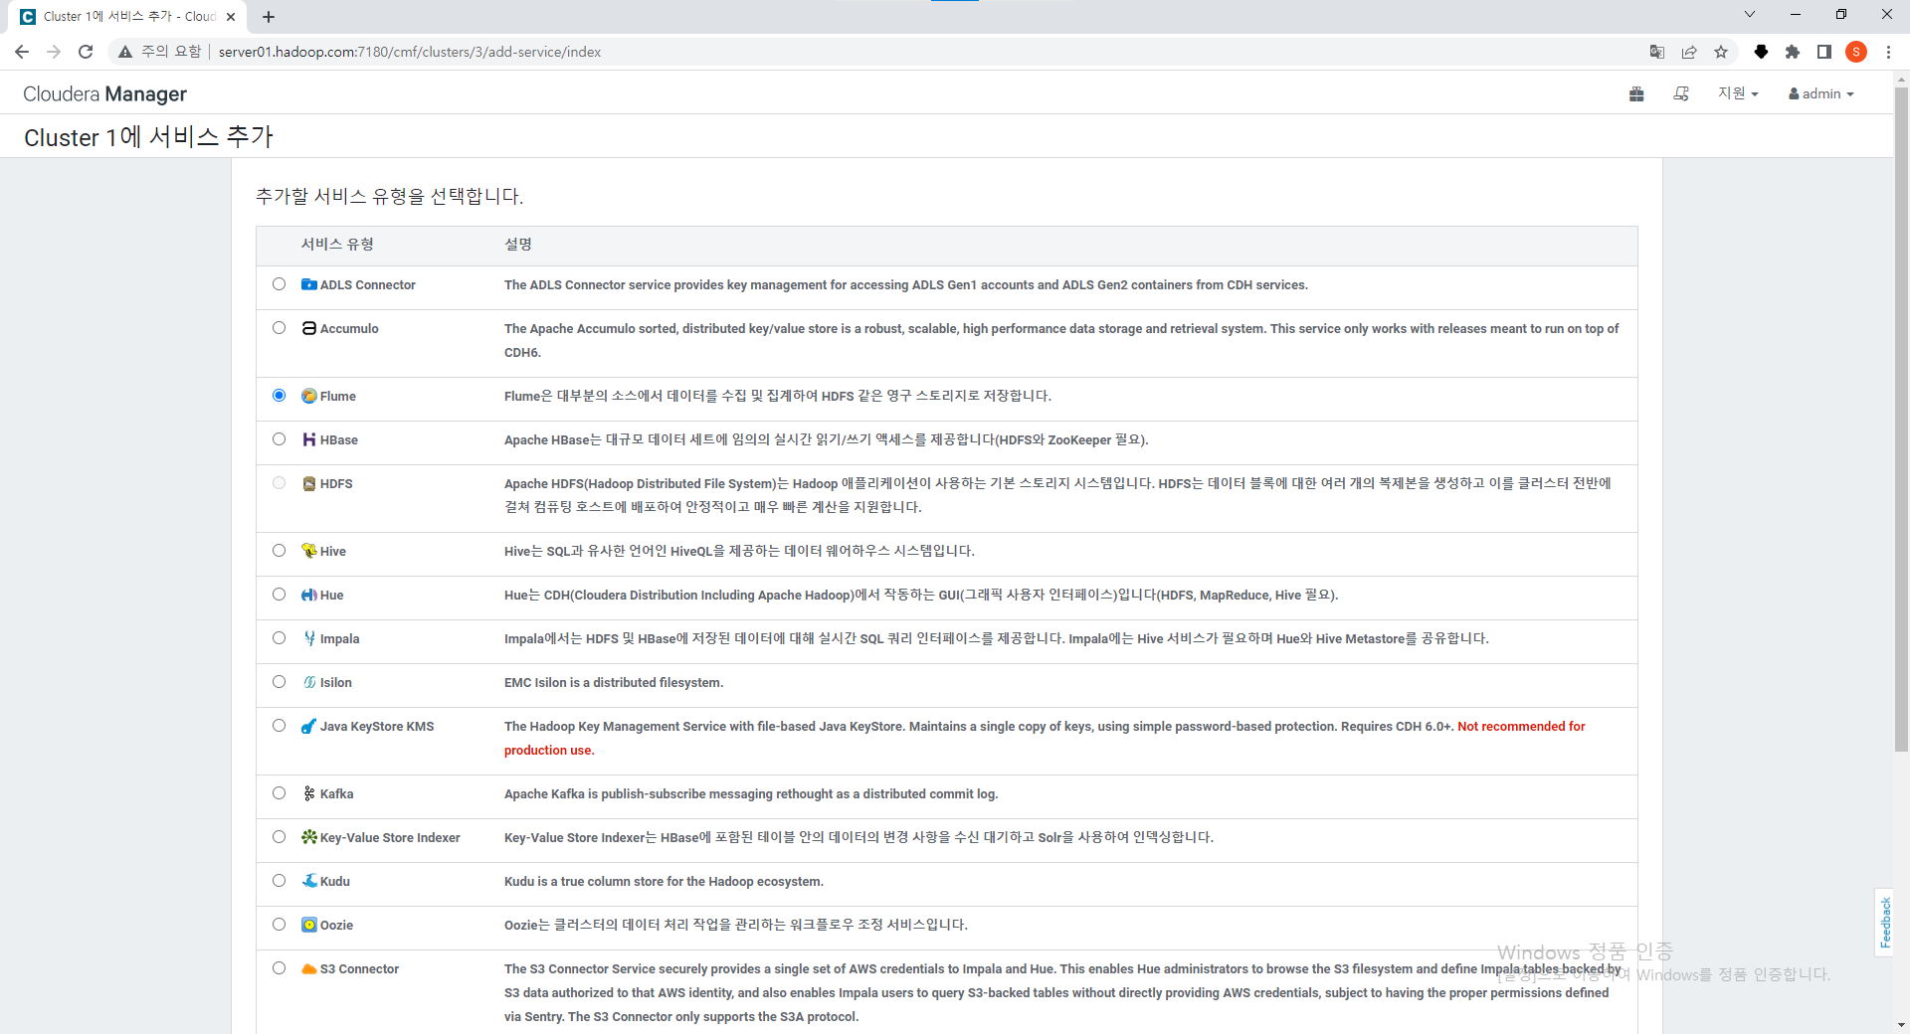
Task: Select the Key-Value Store Indexer radio button
Action: (279, 837)
